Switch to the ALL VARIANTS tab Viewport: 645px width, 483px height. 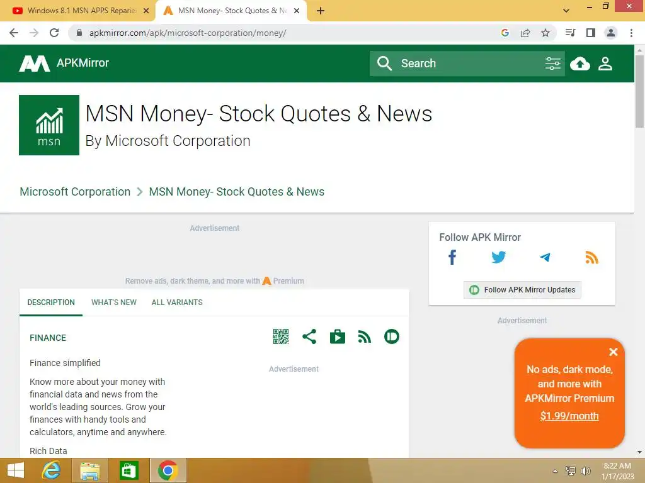[x=177, y=303]
